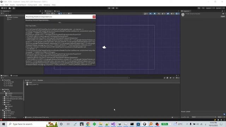This screenshot has width=226, height=127.
Task: Click the Project panel add (+) button
Action: click(x=2, y=78)
